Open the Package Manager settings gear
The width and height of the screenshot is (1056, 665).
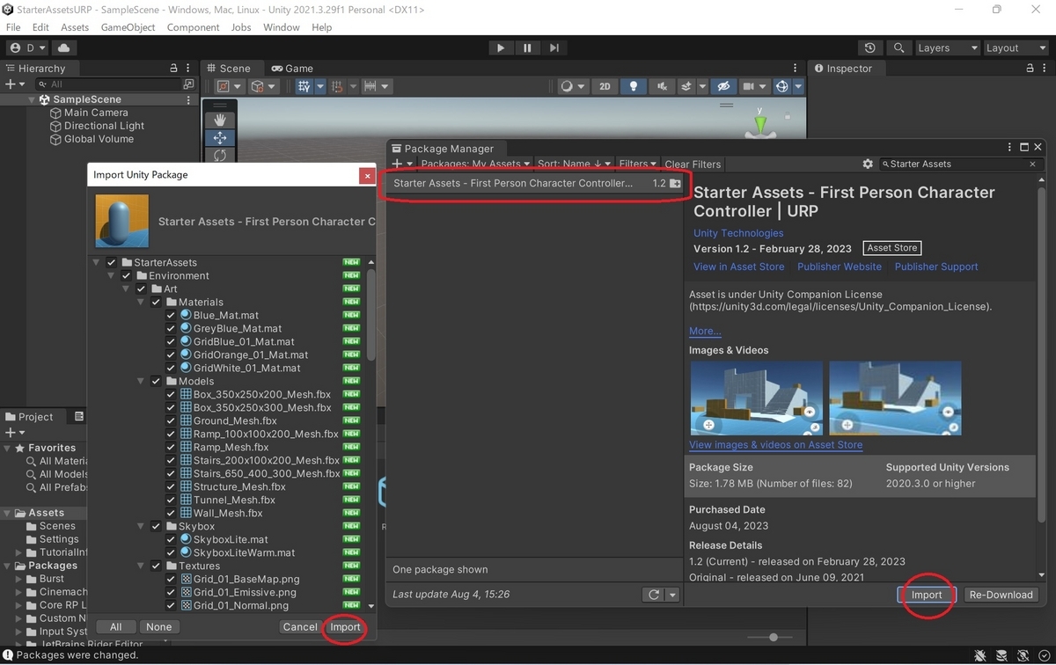click(x=868, y=164)
